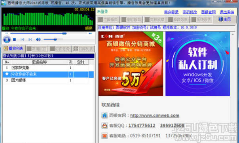This screenshot has height=143, width=239.
Task: Click the 顺序 play mode label
Action: (x=89, y=28)
